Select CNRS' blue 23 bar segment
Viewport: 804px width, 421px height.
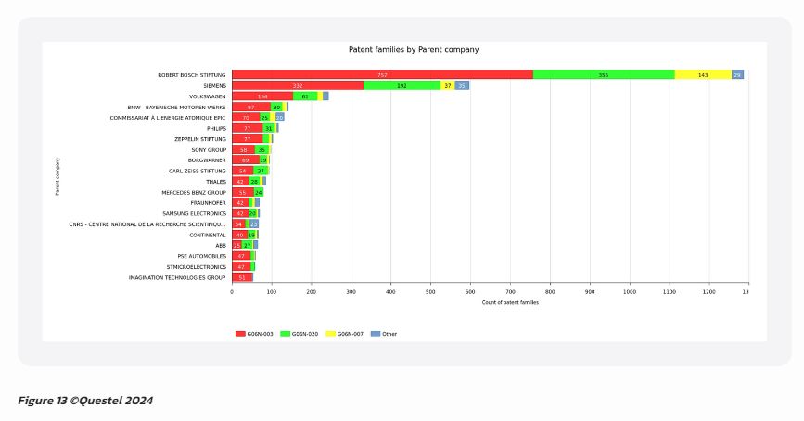point(254,224)
